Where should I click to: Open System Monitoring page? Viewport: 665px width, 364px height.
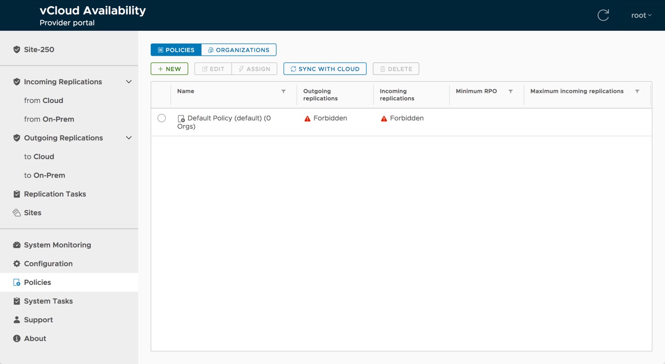(57, 245)
